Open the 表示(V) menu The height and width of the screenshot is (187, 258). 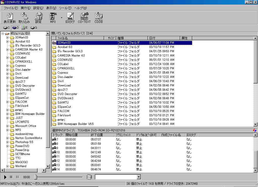coord(51,8)
